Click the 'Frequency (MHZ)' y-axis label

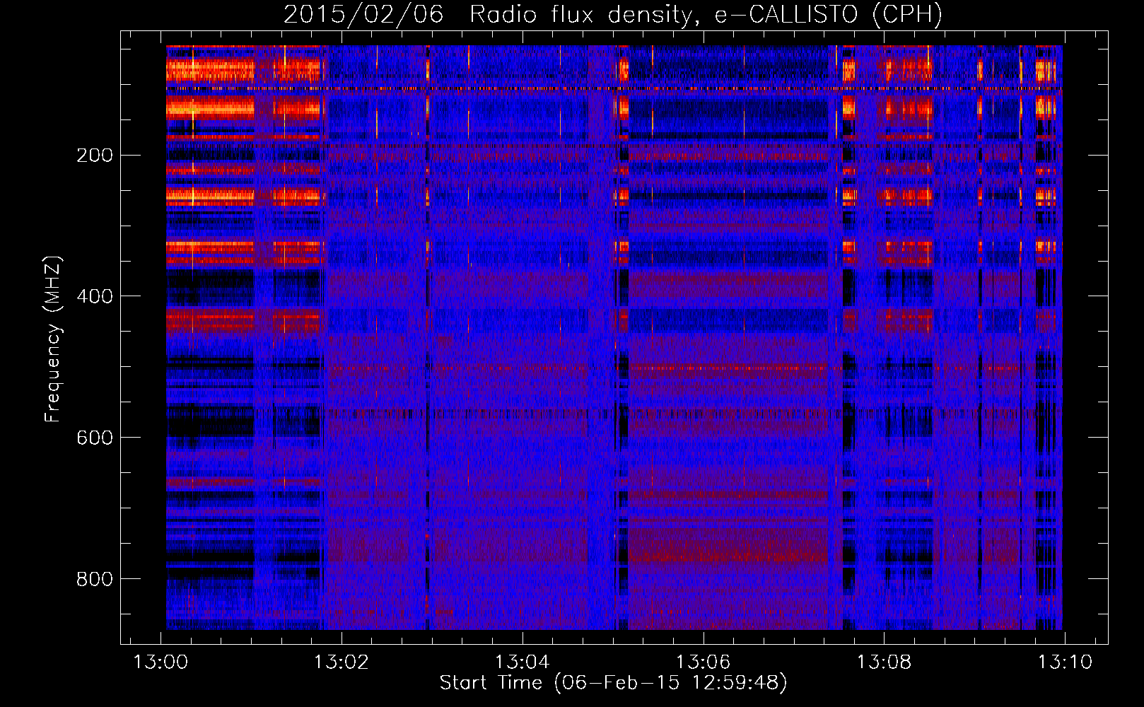coord(53,339)
